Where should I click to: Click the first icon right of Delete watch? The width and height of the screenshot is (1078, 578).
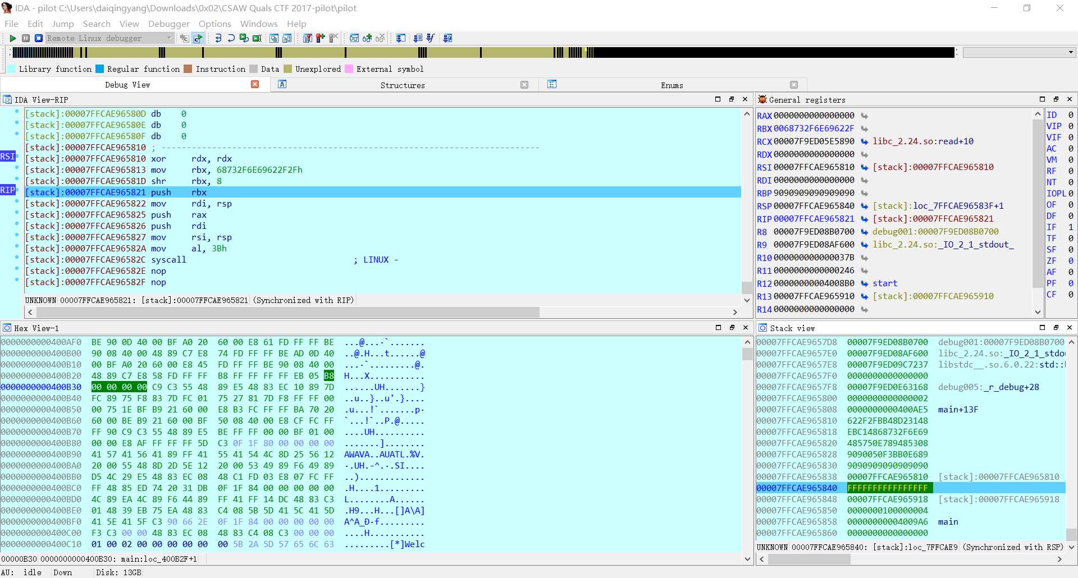coord(401,38)
